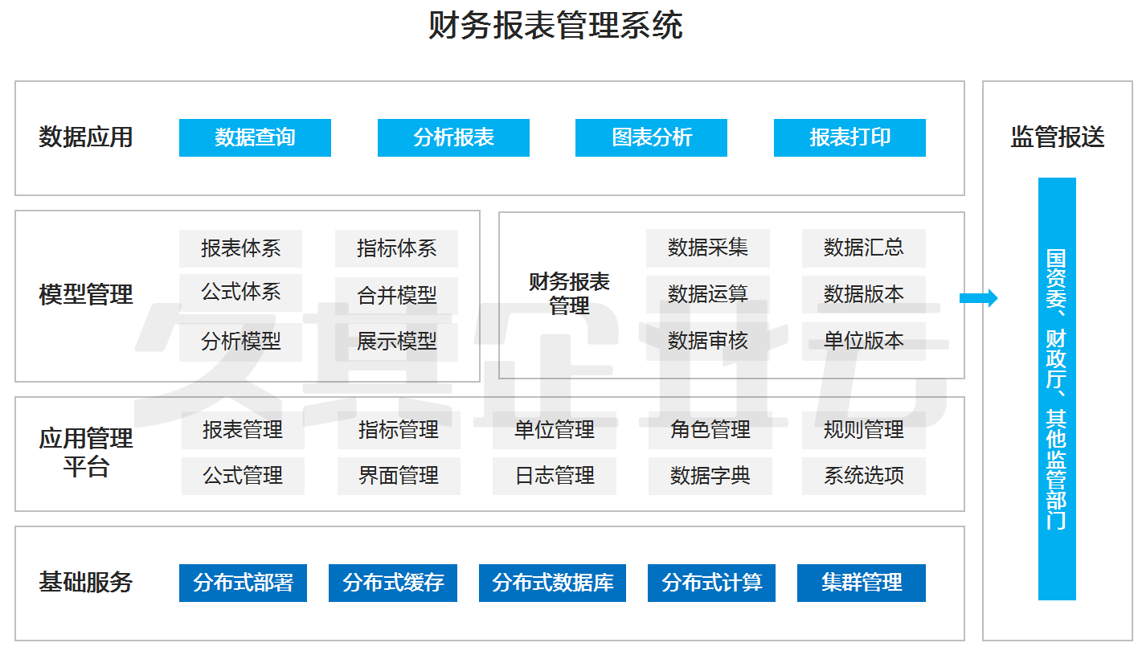Click the 报表打印 button
This screenshot has height=655, width=1134.
point(849,137)
